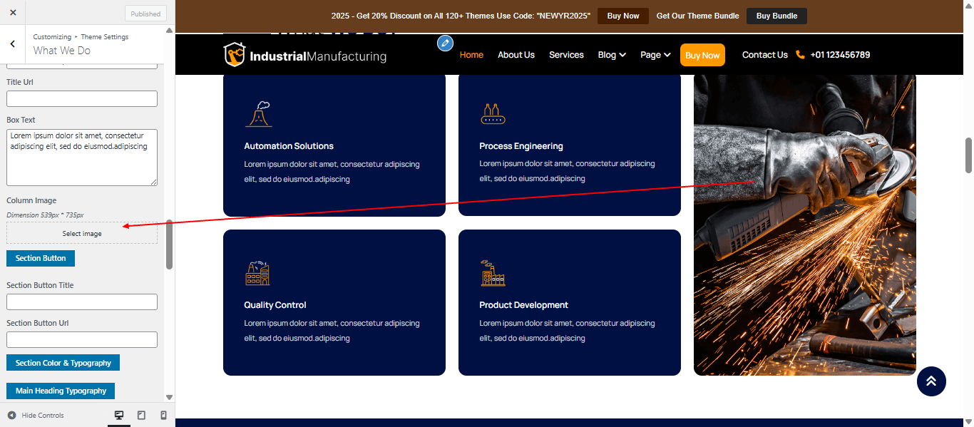Click the scroll-to-top double chevron button
Viewport: 974px width, 427px height.
click(931, 381)
